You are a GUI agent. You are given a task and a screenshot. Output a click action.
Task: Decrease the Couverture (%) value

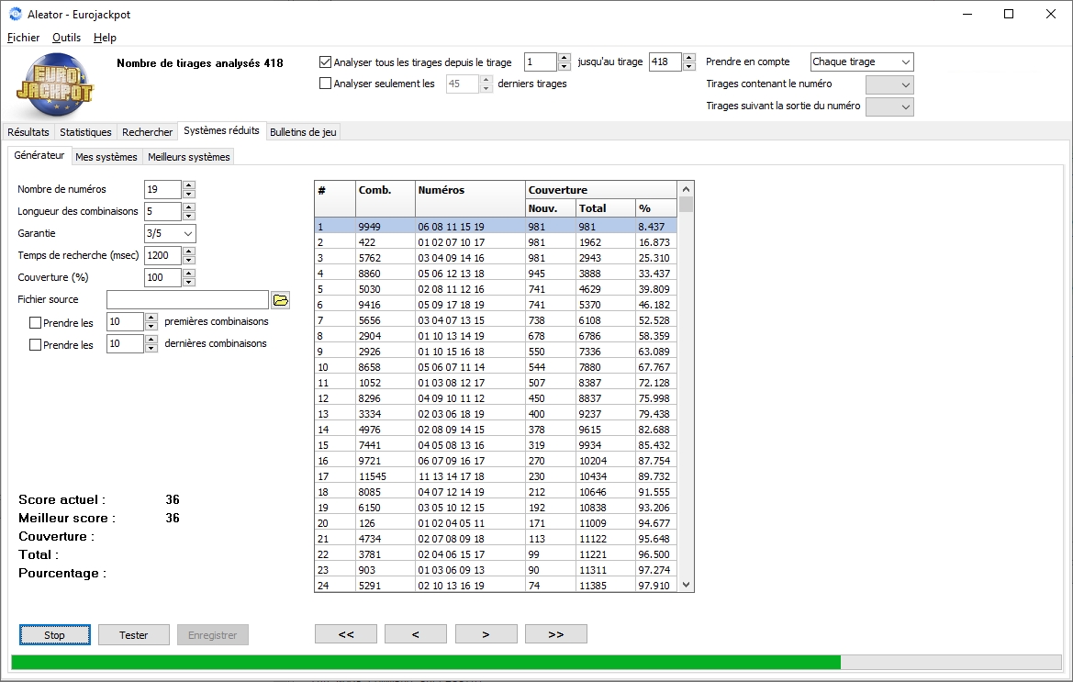point(190,283)
